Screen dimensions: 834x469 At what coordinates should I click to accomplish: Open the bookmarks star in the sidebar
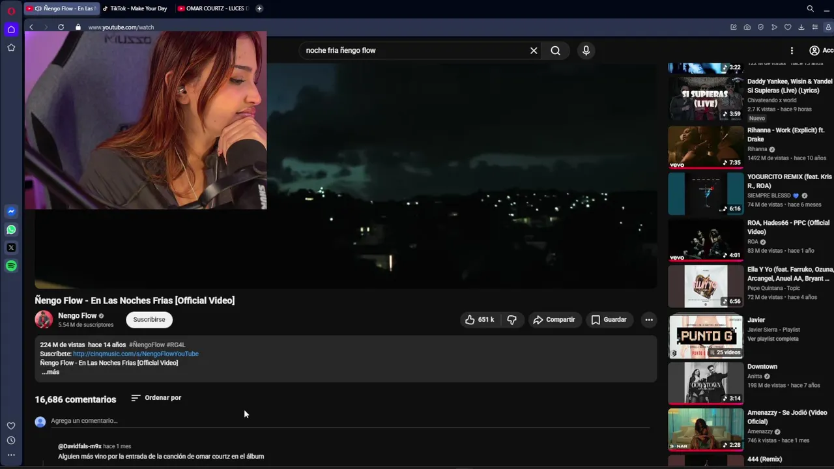pyautogui.click(x=11, y=48)
